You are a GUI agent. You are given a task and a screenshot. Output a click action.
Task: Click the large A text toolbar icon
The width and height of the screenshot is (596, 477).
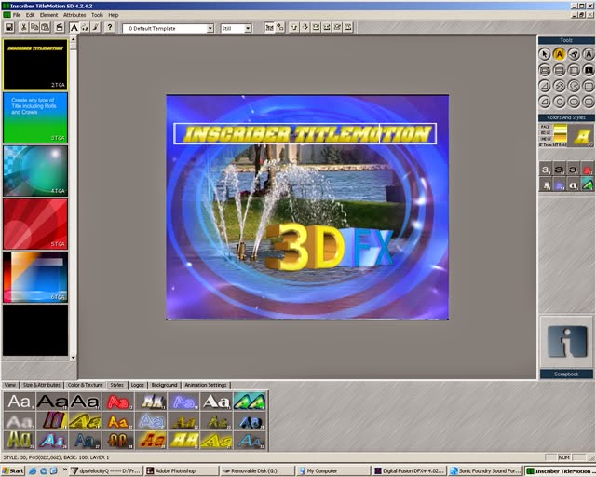click(74, 27)
